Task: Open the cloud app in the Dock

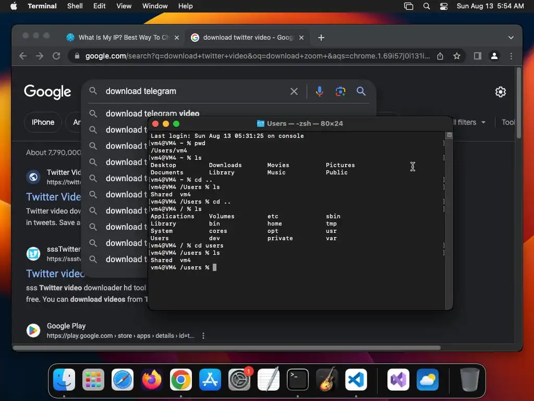Action: [x=428, y=380]
